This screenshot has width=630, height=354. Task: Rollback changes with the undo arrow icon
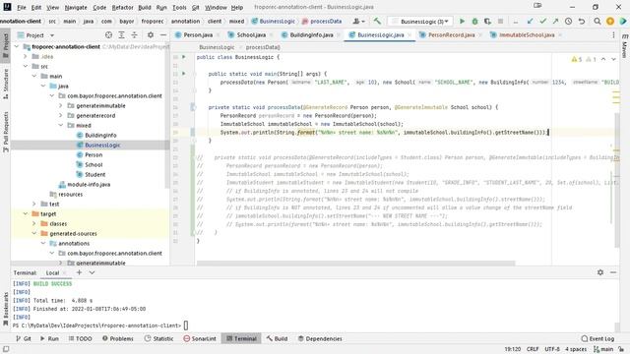(x=582, y=22)
